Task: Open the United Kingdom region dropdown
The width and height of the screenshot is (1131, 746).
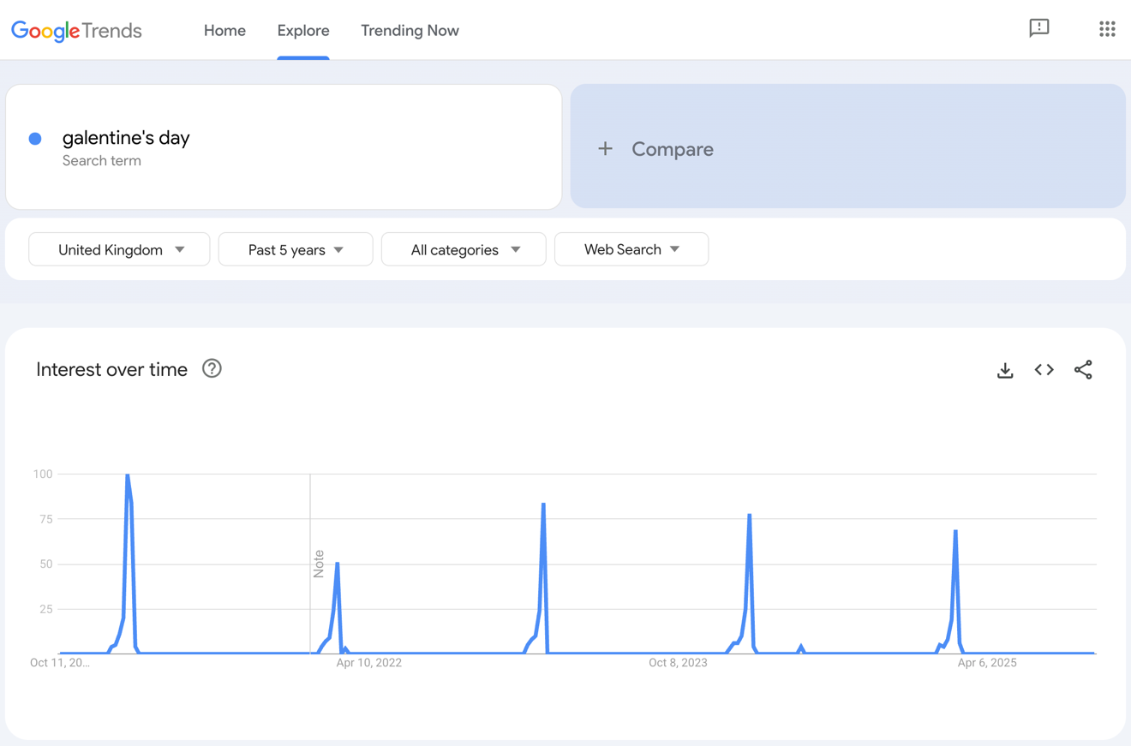Action: coord(118,249)
